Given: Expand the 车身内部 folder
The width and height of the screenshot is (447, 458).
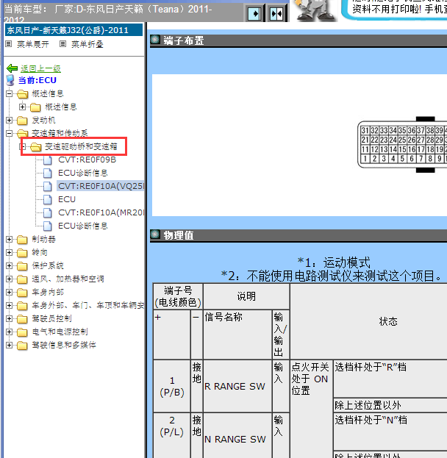Looking at the screenshot, I should (9, 292).
